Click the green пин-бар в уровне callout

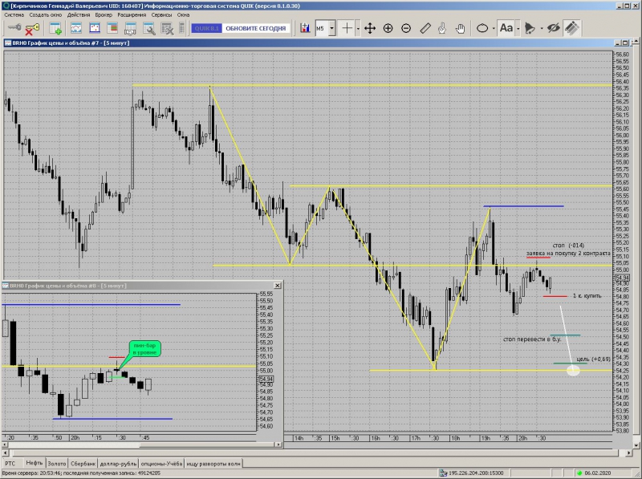click(x=145, y=349)
